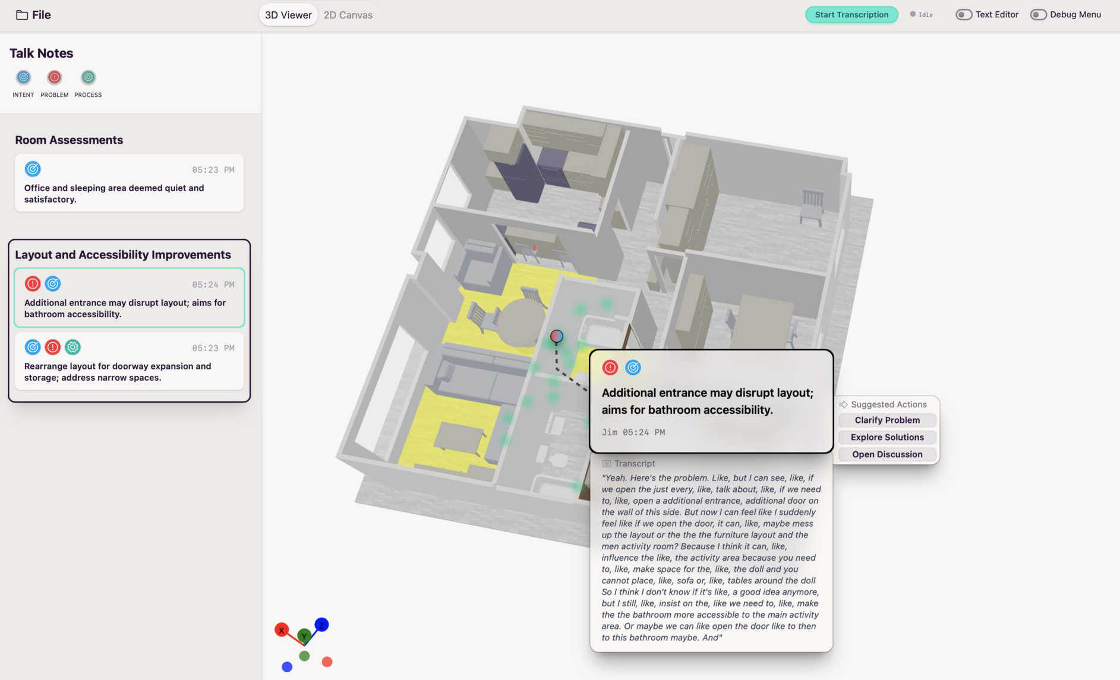Toggle the Text Editor switch
This screenshot has width=1120, height=680.
click(963, 15)
